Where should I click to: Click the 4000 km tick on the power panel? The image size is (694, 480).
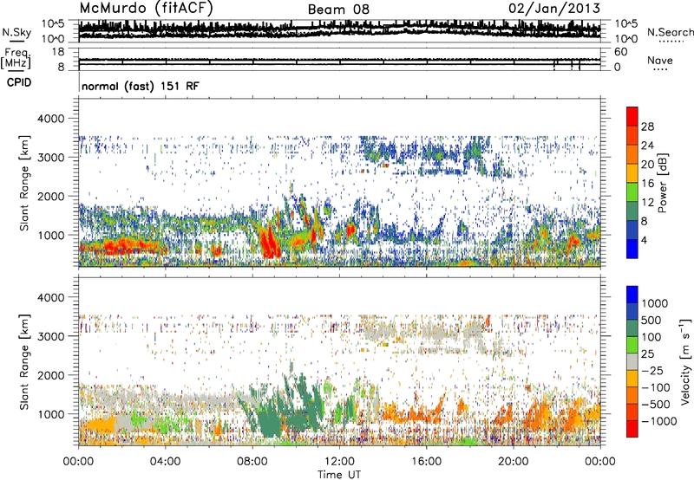coord(51,119)
